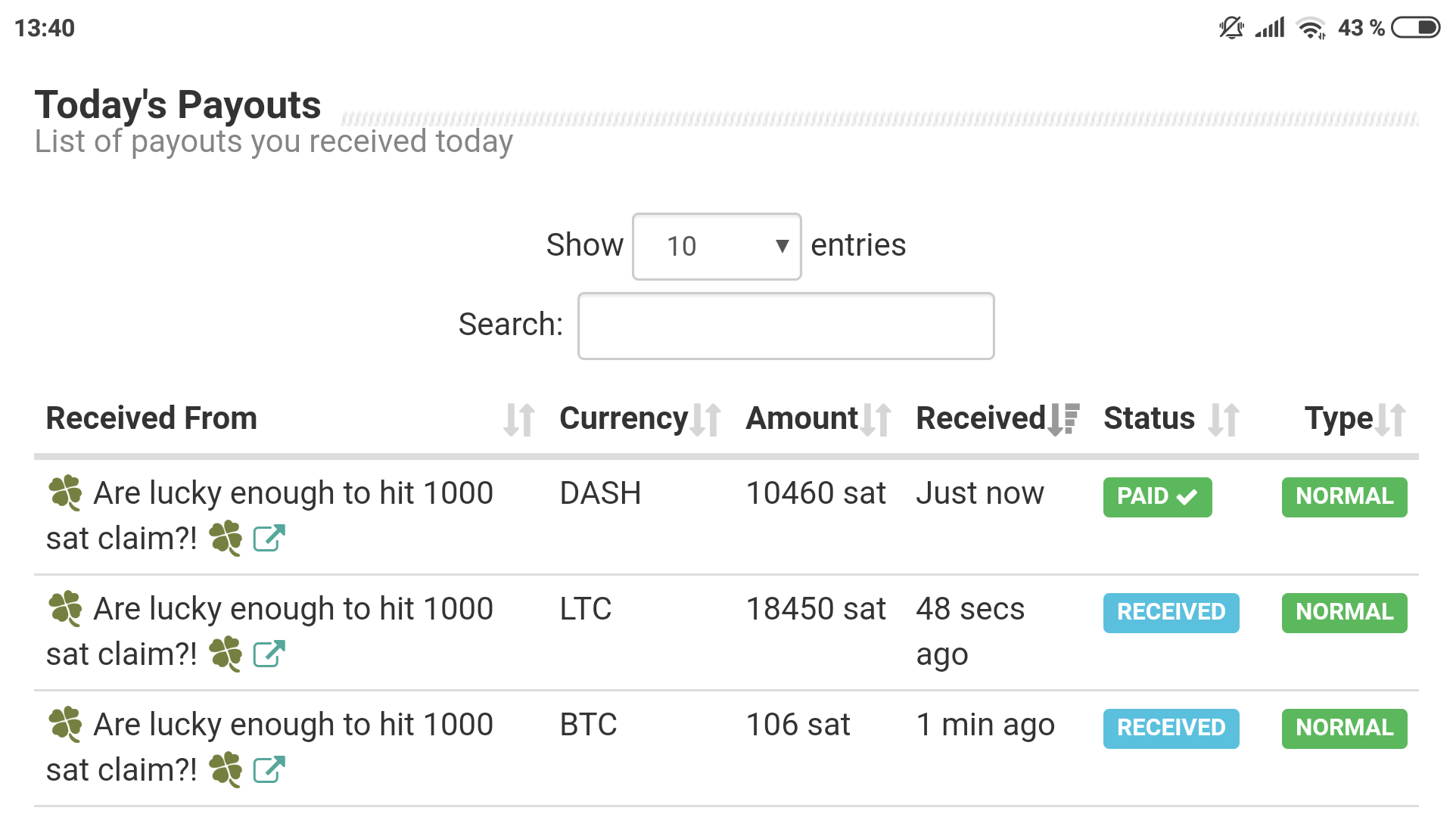The image size is (1453, 817).
Task: Open the BTC payout source faucet link
Action: tap(292, 725)
